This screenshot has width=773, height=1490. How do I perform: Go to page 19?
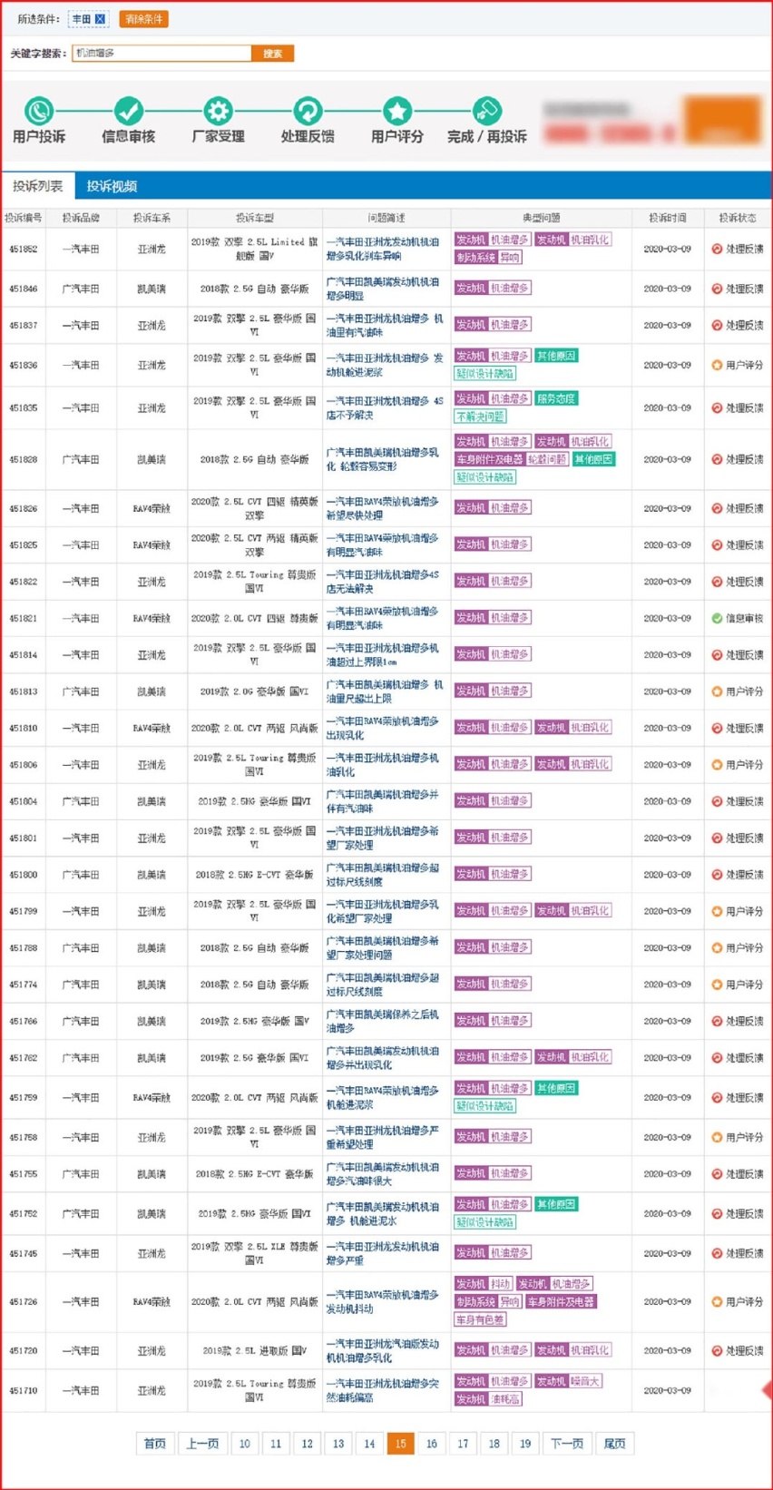(x=525, y=1444)
